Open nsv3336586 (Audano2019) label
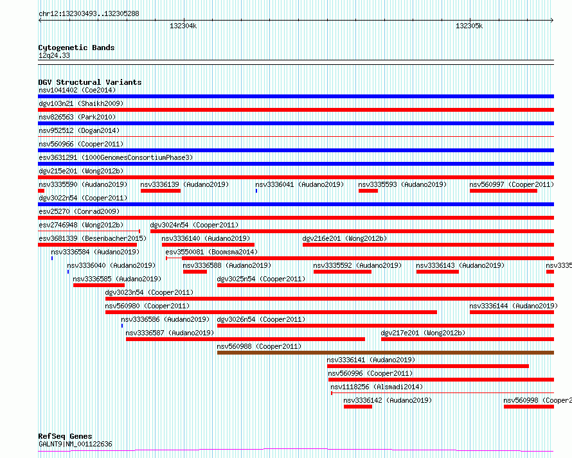The width and height of the screenshot is (572, 458). tap(165, 319)
